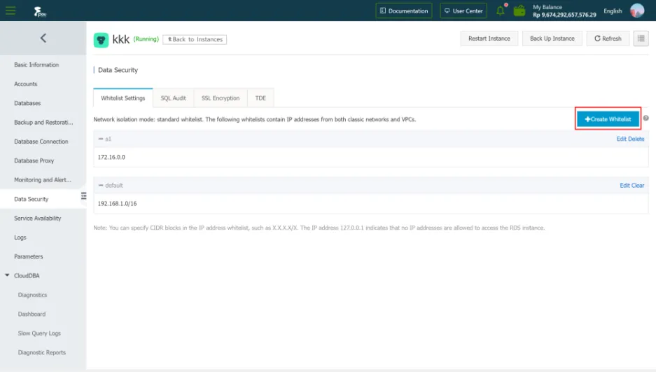This screenshot has width=656, height=372.
Task: Open Service Availability in sidebar
Action: 37,219
